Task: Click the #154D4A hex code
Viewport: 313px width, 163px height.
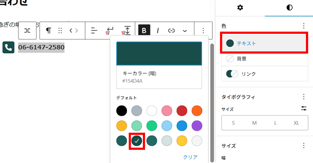Action: 132,81
